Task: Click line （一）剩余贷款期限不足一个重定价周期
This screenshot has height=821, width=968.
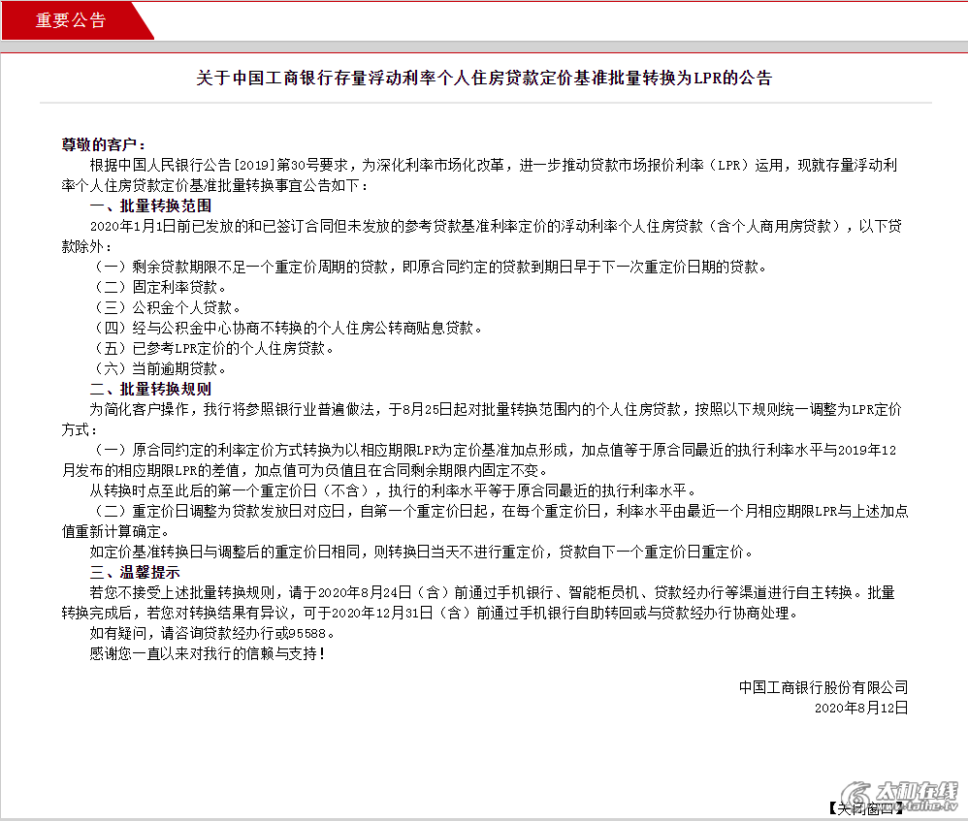Action: [x=430, y=267]
